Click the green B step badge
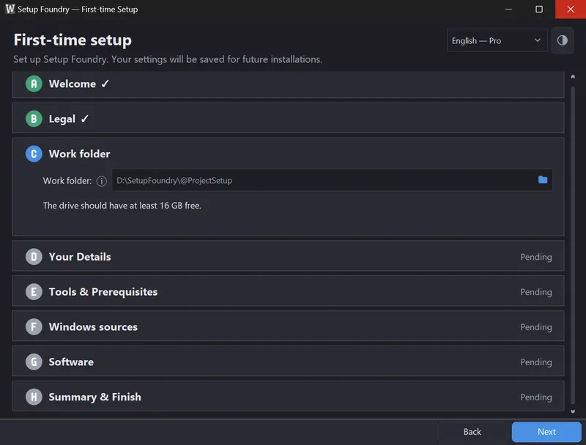Screen dimensions: 586x445 34,119
